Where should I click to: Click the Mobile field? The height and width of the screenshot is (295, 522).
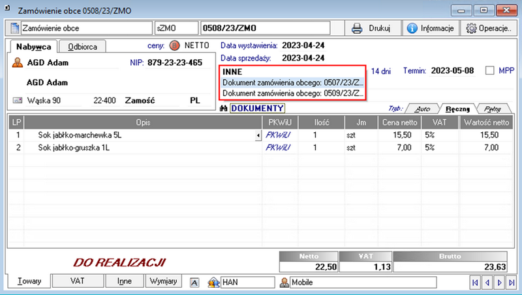pos(363,283)
